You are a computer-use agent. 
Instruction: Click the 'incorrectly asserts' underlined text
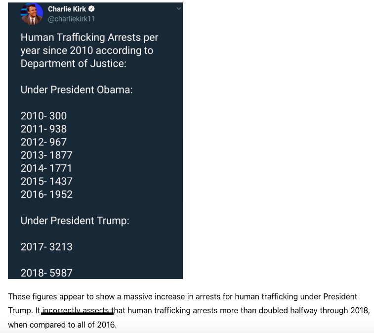[77, 311]
